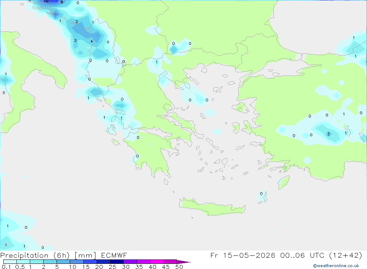Select the legend swatch between 2 and 5

tap(50, 262)
